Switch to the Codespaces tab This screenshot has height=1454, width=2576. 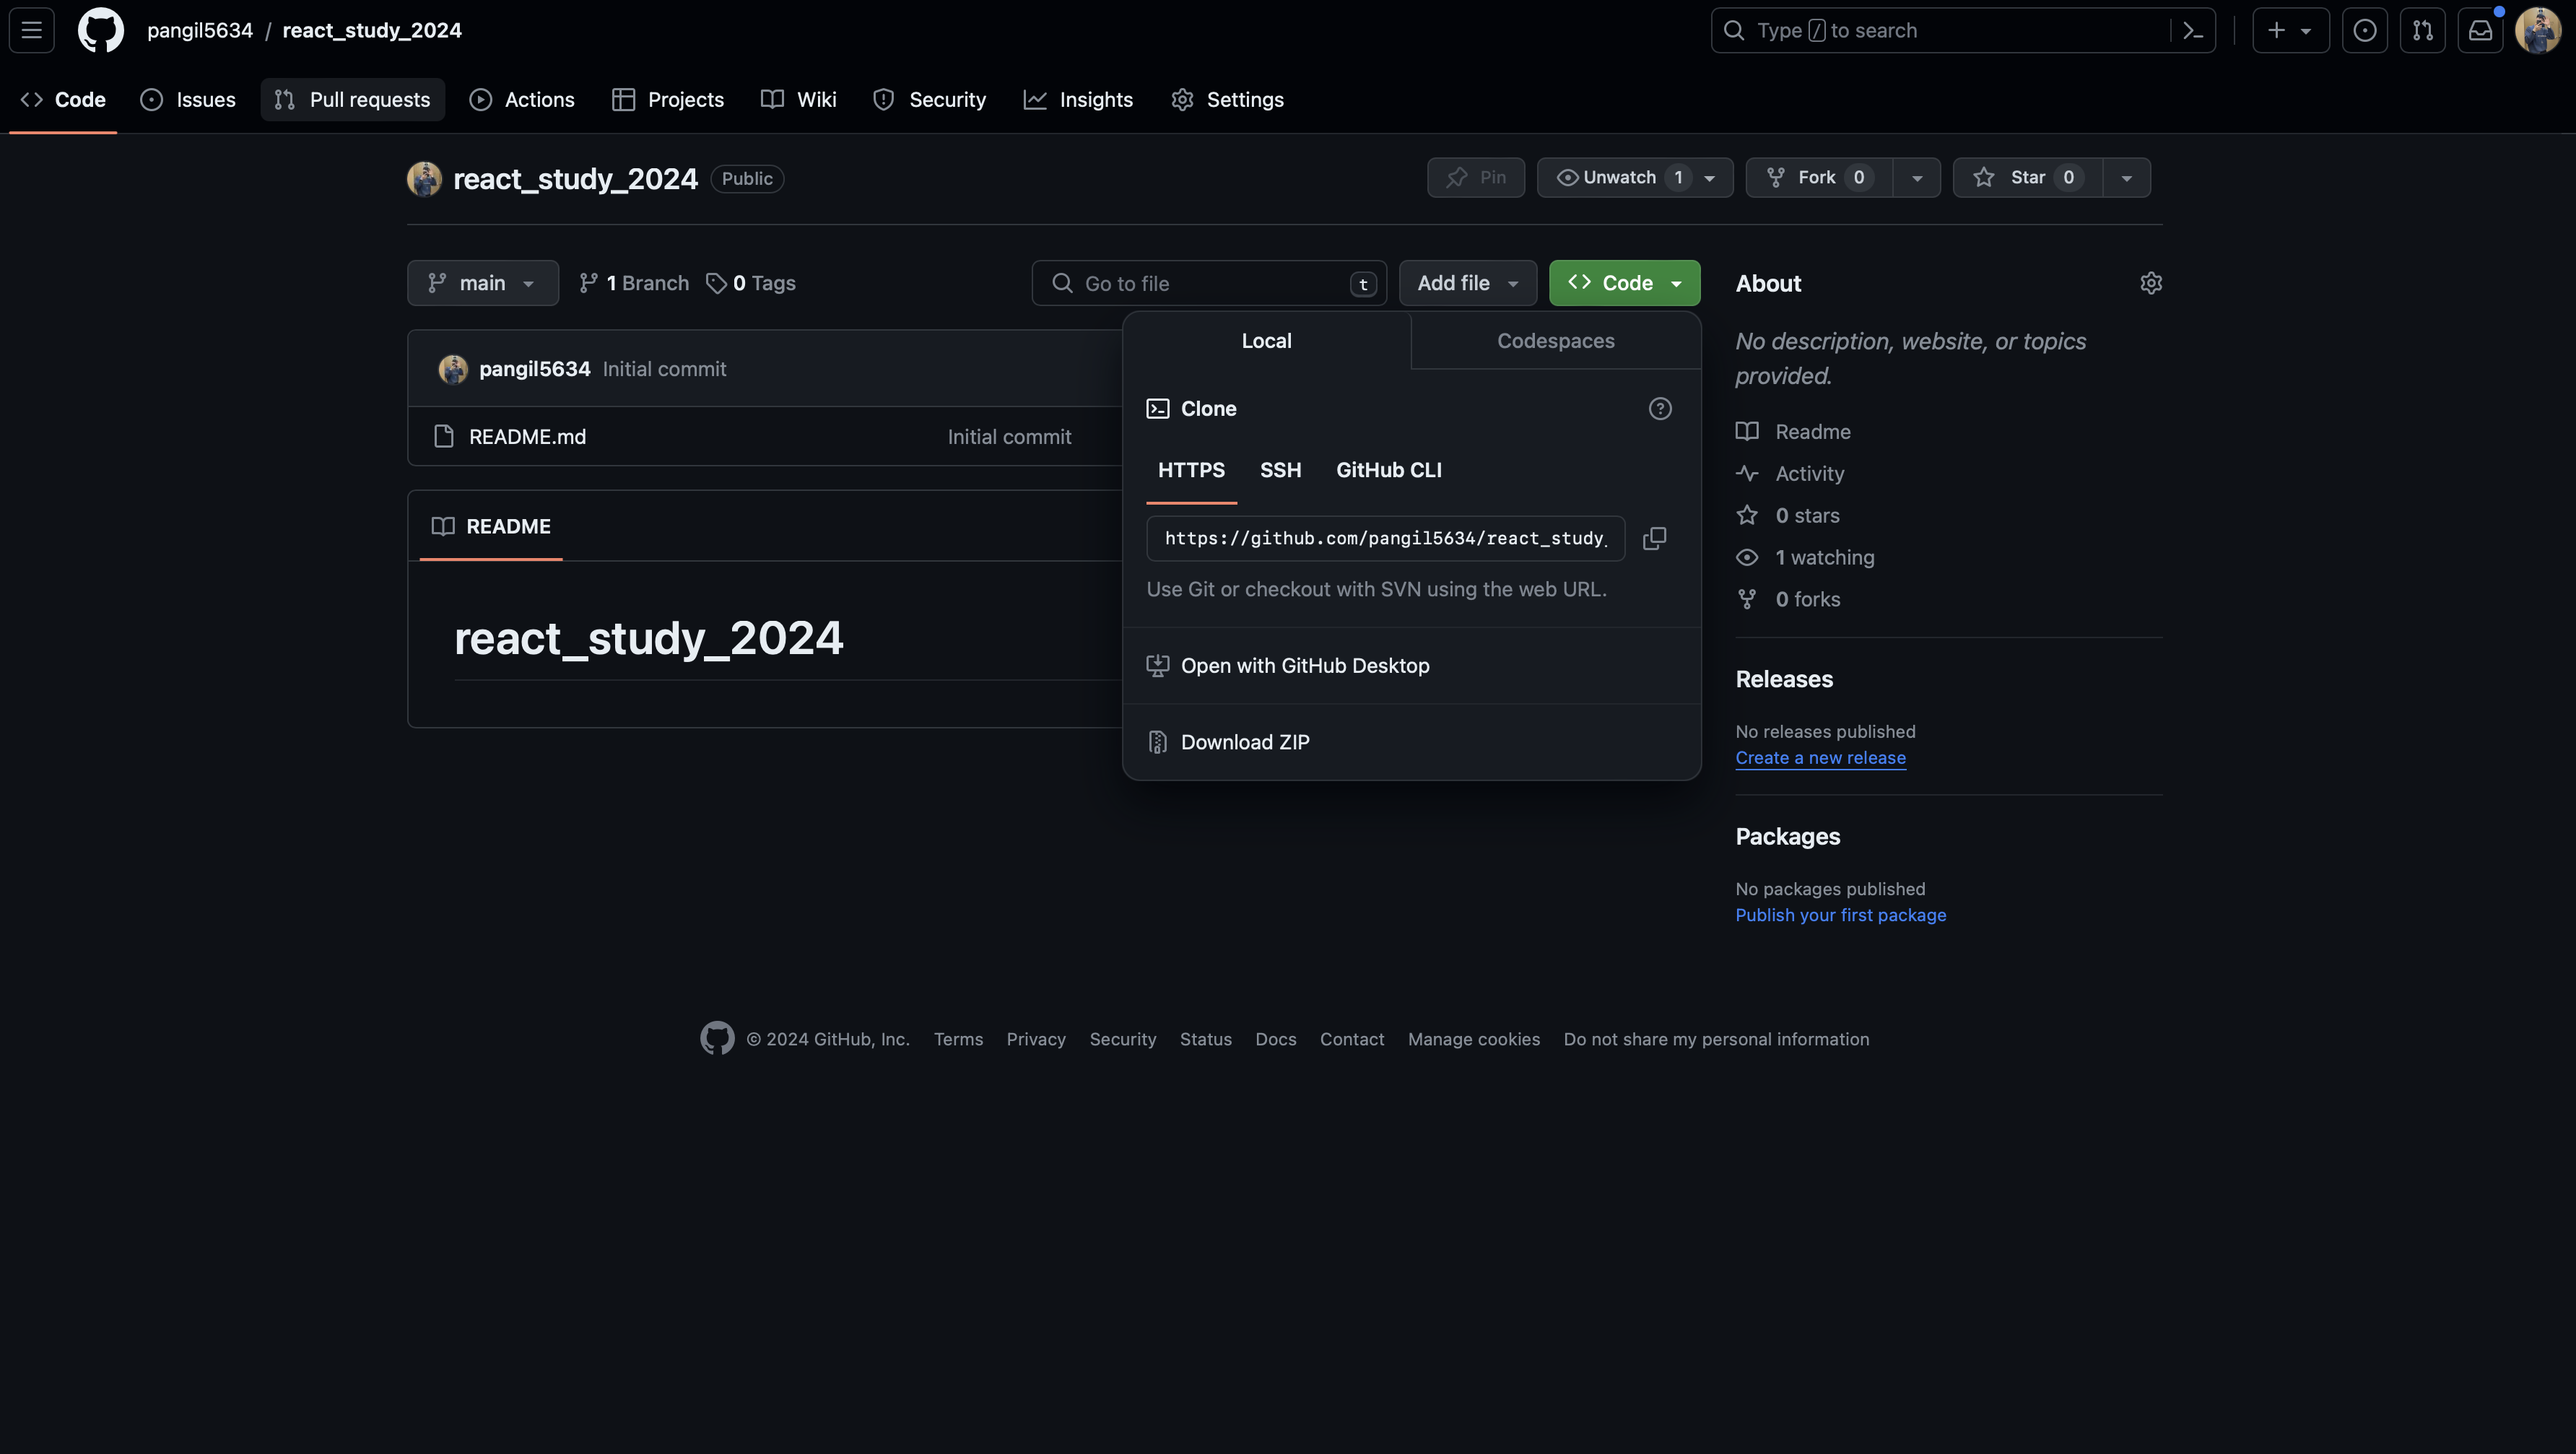pyautogui.click(x=1555, y=340)
